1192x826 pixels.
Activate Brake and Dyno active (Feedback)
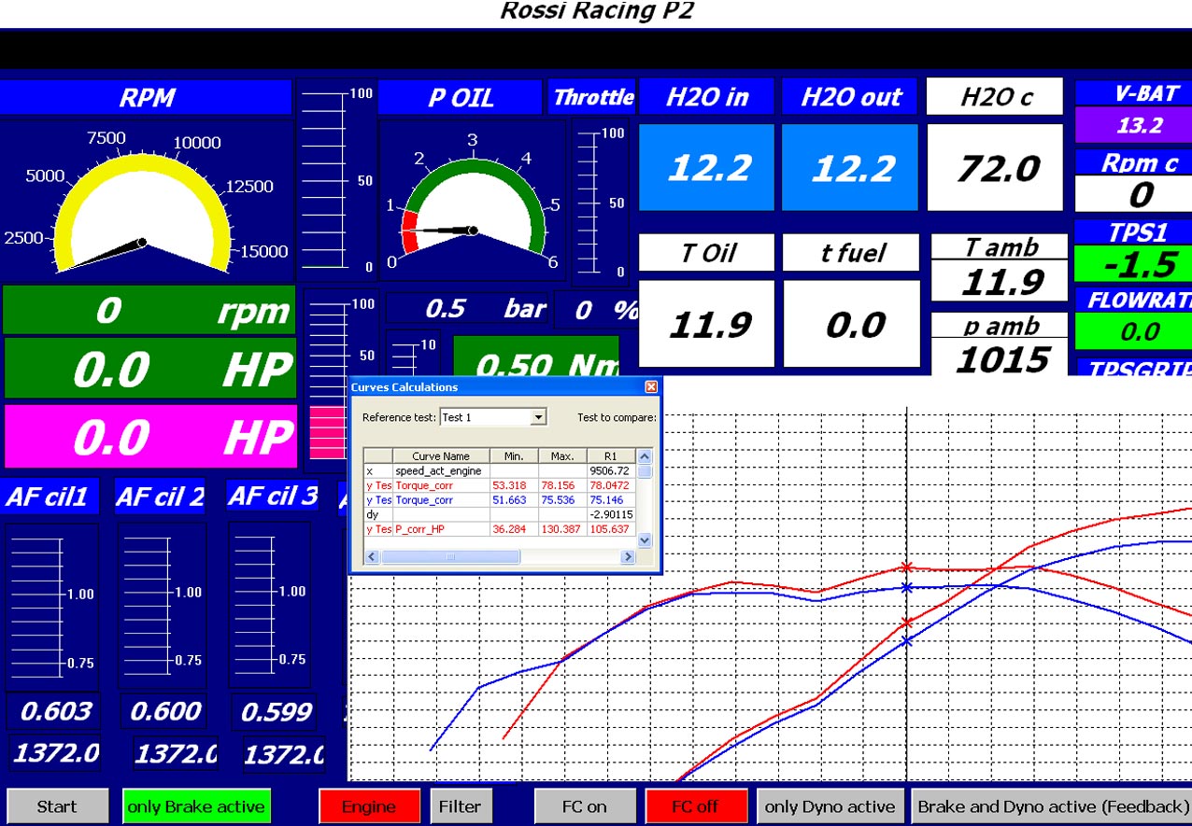(x=1052, y=806)
